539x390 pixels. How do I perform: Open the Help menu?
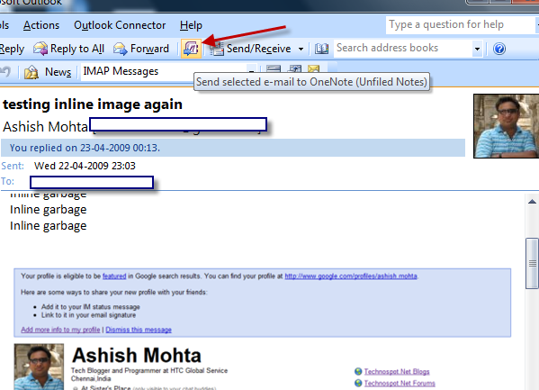(191, 25)
